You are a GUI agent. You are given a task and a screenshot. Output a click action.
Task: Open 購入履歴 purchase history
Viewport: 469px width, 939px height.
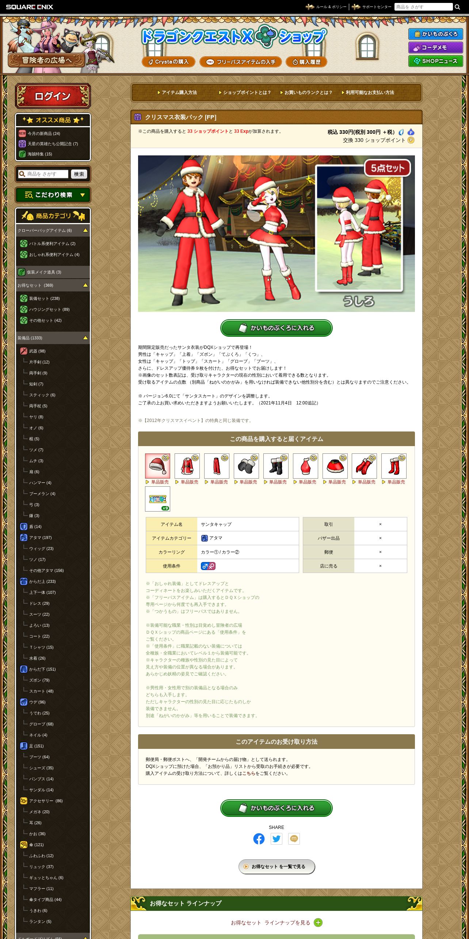306,62
